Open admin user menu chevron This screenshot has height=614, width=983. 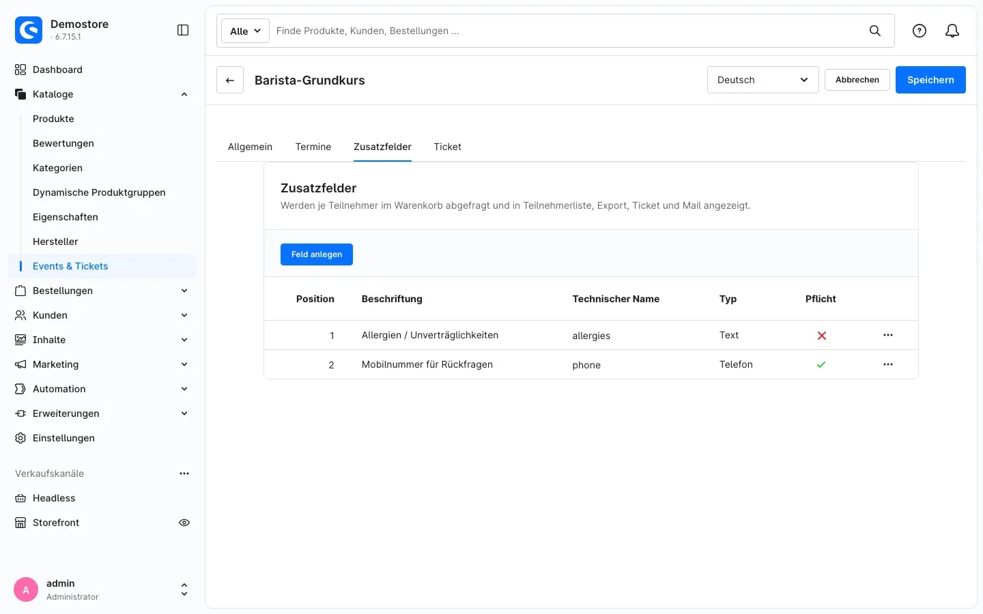pos(184,590)
